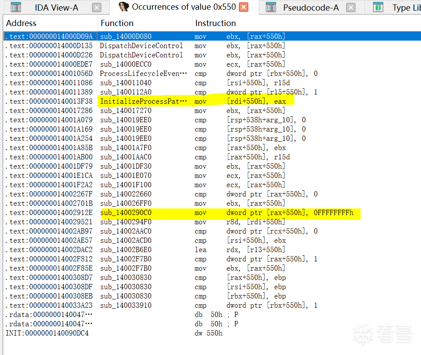Click instruction mov r8d, [rdi+550h]
Screen dimensions: 421x355
pyautogui.click(x=240, y=222)
